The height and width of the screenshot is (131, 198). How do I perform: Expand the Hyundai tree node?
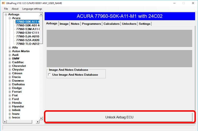pos(10,107)
